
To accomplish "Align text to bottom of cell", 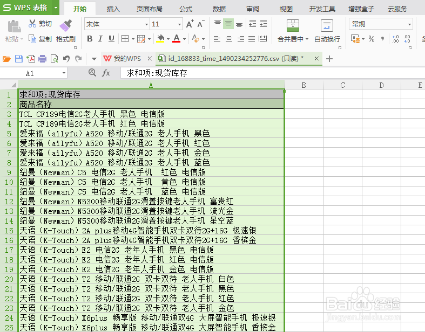I will (239, 24).
